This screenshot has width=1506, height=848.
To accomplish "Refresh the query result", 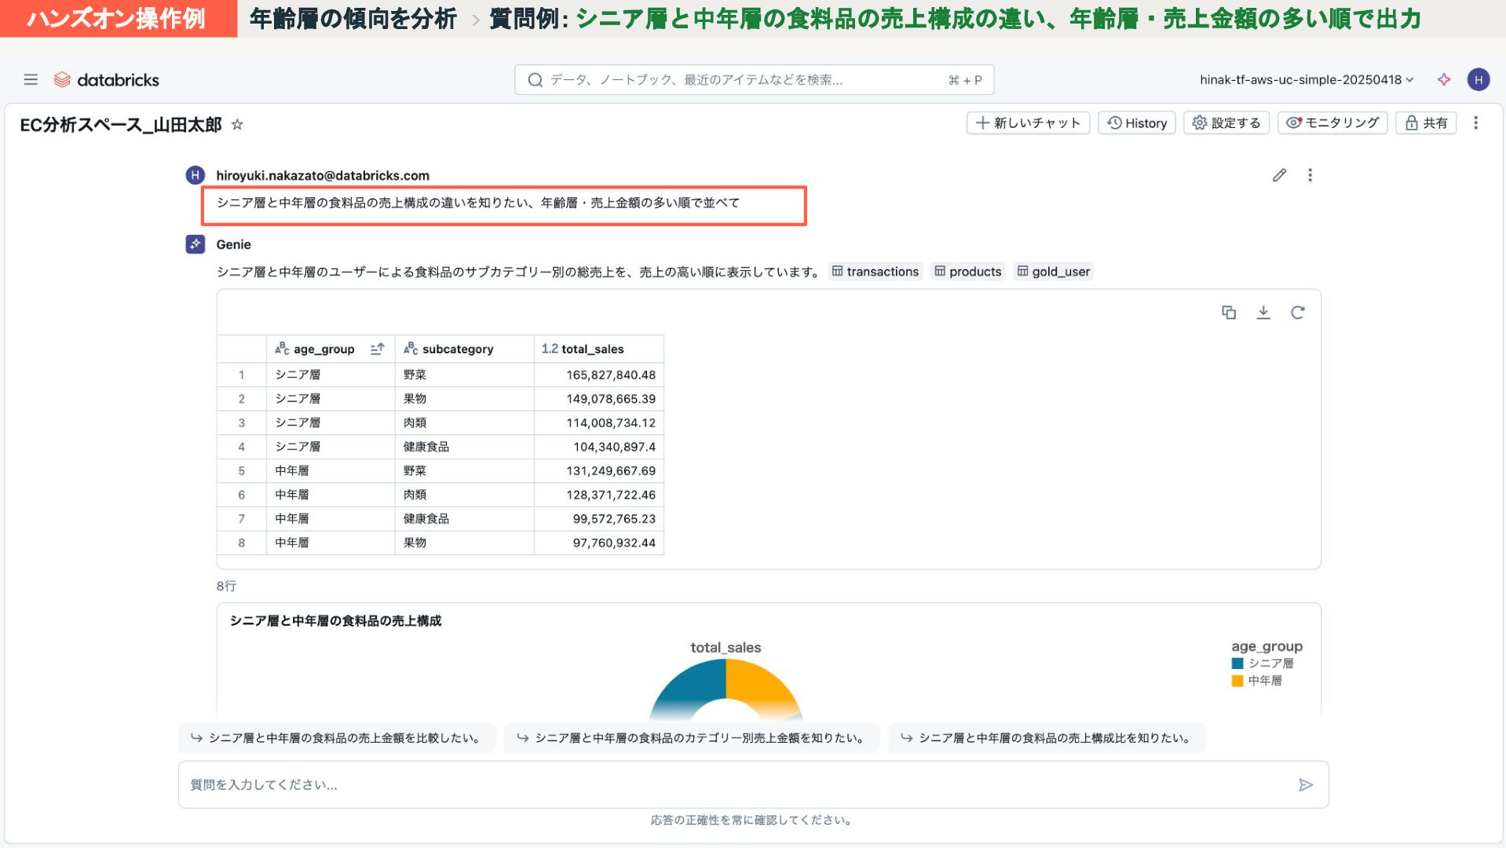I will click(1297, 313).
